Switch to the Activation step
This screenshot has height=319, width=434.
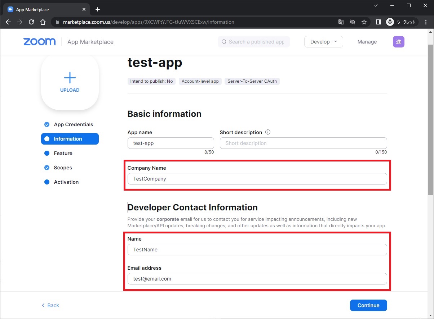point(66,182)
